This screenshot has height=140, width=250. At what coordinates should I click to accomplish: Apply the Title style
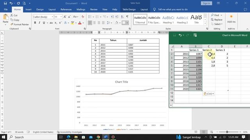click(196, 19)
